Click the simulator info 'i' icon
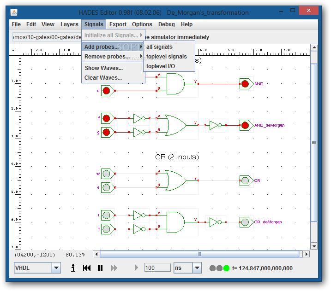The image size is (331, 291). tap(73, 268)
